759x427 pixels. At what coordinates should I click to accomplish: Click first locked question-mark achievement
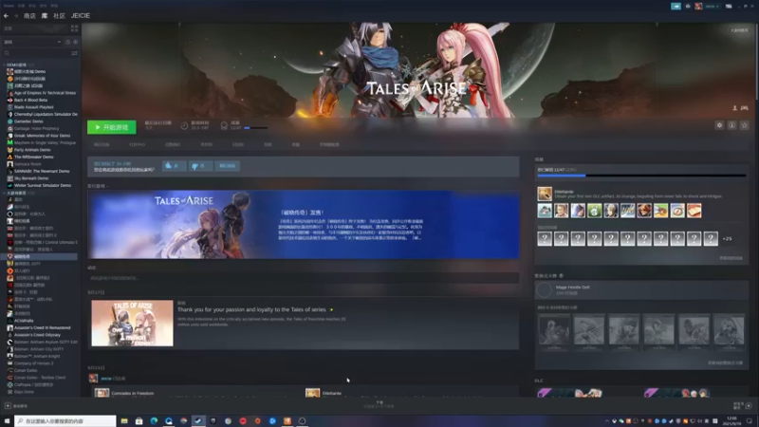[x=545, y=238]
